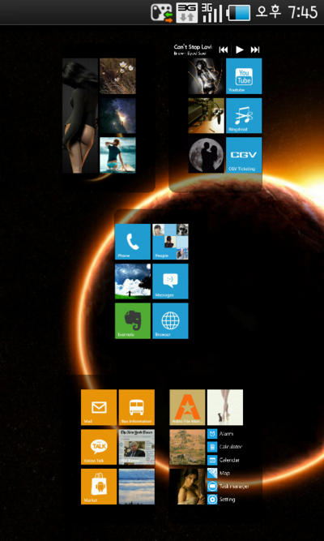
Task: Open Calendar from the app list
Action: pos(224,460)
